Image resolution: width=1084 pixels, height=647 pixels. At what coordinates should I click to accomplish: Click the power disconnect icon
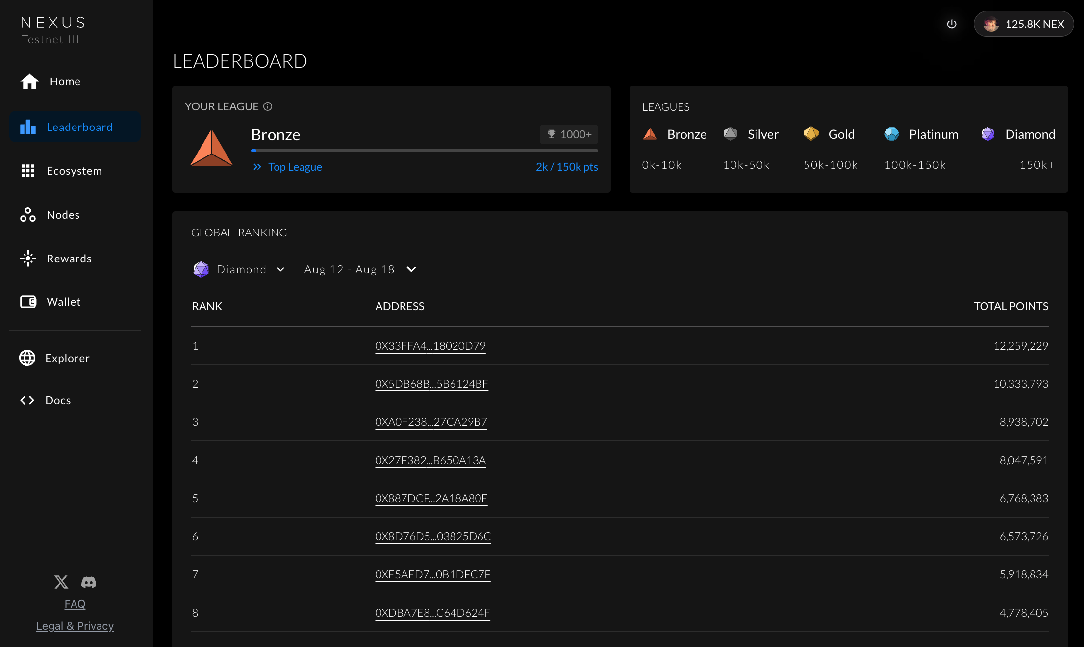(x=951, y=24)
